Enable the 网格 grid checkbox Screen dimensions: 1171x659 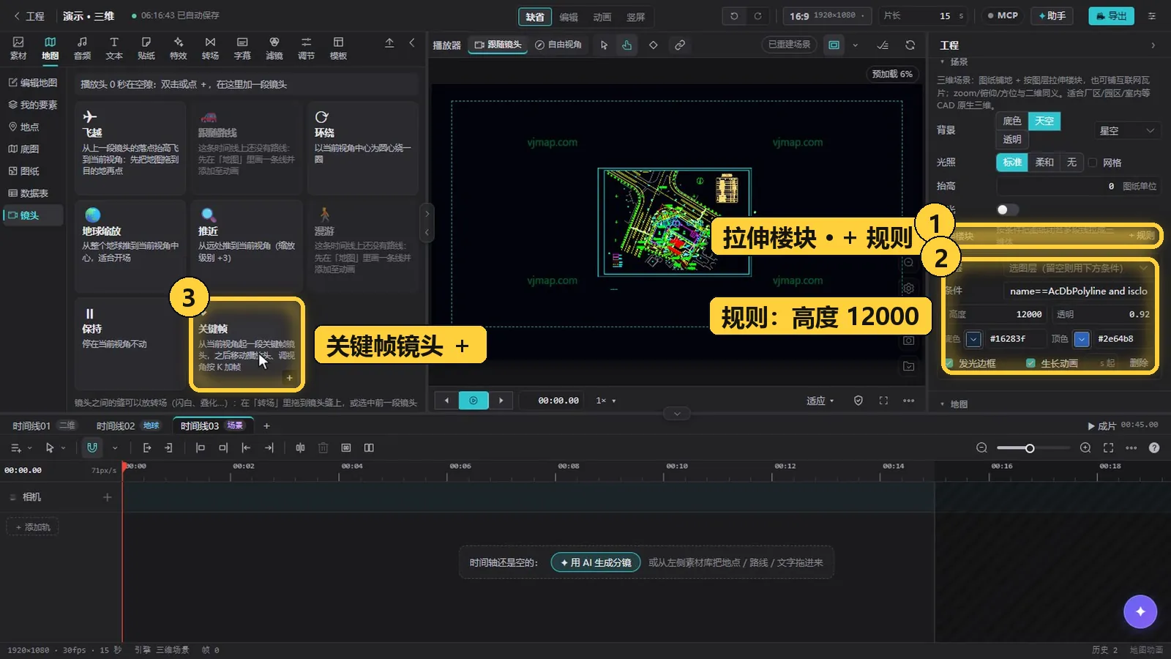click(1093, 163)
